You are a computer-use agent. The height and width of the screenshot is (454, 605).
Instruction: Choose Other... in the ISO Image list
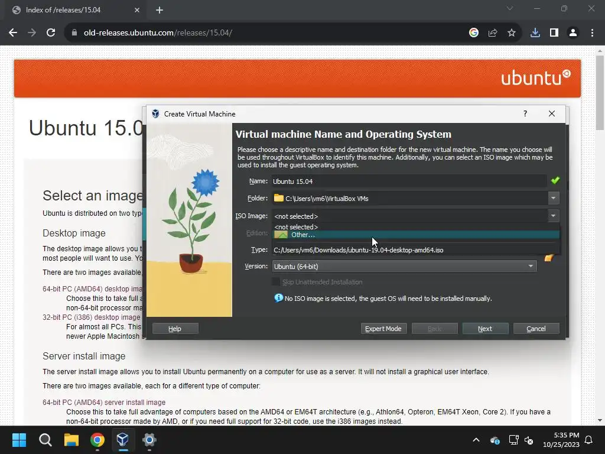point(416,235)
